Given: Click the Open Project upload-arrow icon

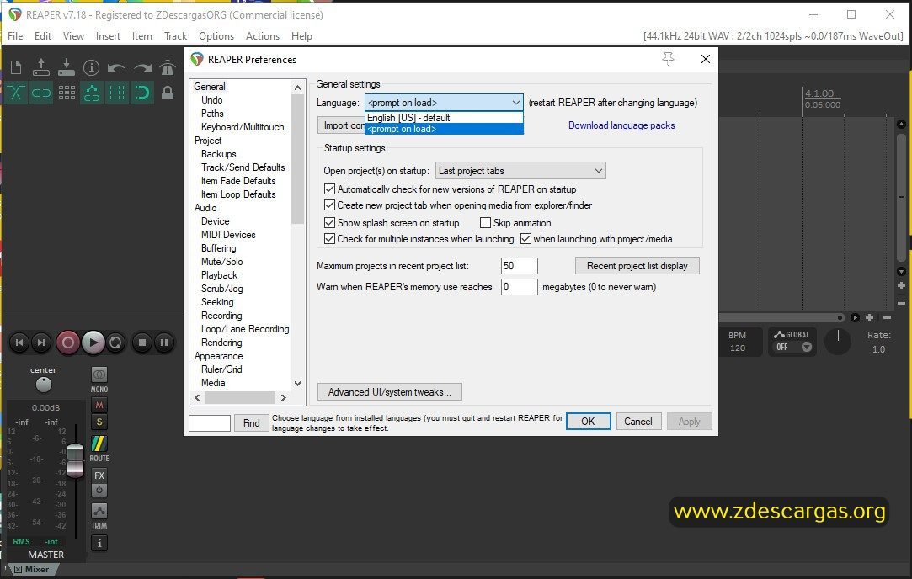Looking at the screenshot, I should point(40,67).
